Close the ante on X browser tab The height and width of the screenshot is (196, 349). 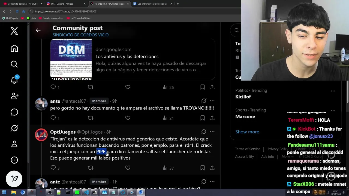[128, 4]
